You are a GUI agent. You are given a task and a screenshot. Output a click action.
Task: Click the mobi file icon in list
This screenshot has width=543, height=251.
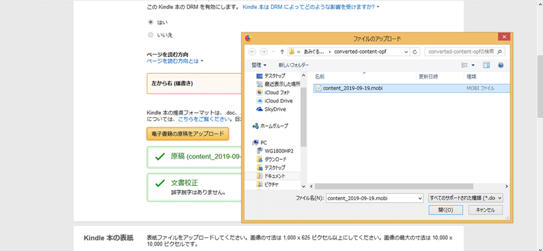(318, 88)
